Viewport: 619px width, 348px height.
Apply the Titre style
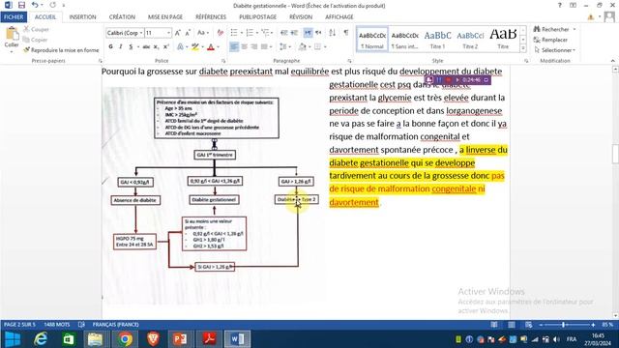click(x=503, y=39)
